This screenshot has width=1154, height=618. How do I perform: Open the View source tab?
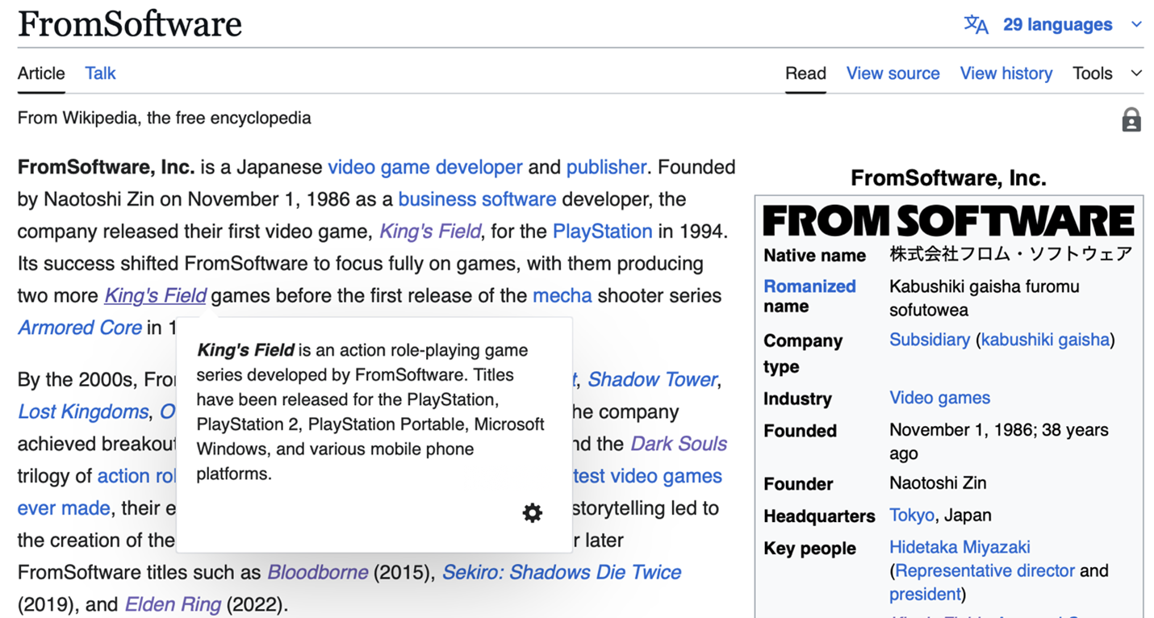(893, 73)
